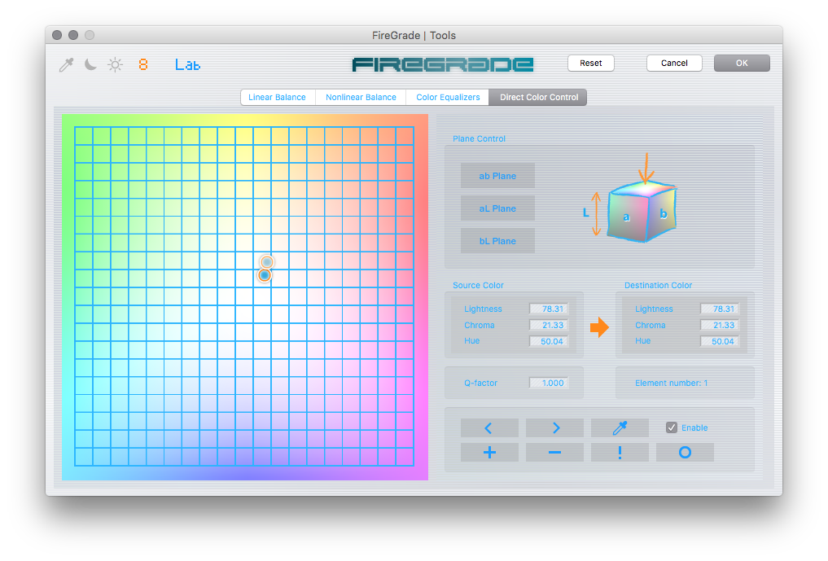This screenshot has height=561, width=828.
Task: Click the upper light source color point
Action: pos(267,262)
